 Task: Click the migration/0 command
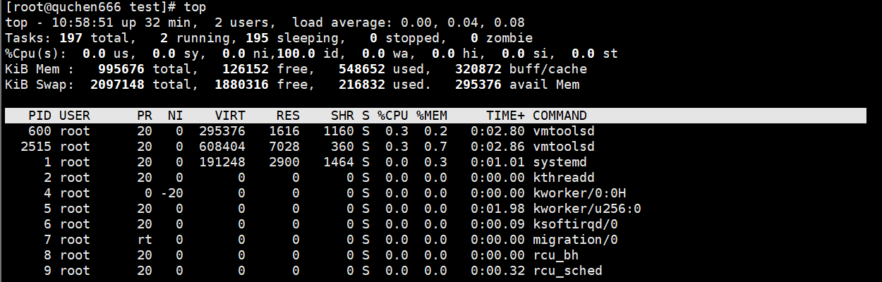tap(575, 240)
